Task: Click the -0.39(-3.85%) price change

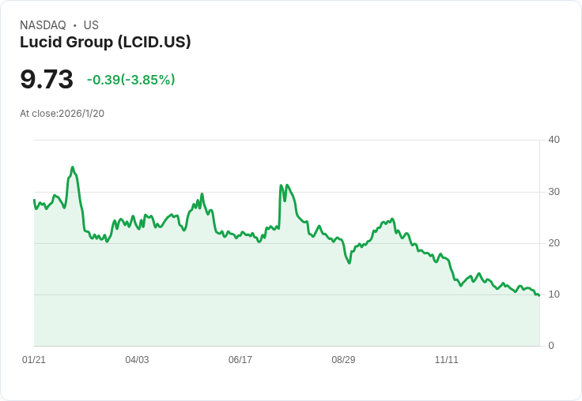Action: 130,80
